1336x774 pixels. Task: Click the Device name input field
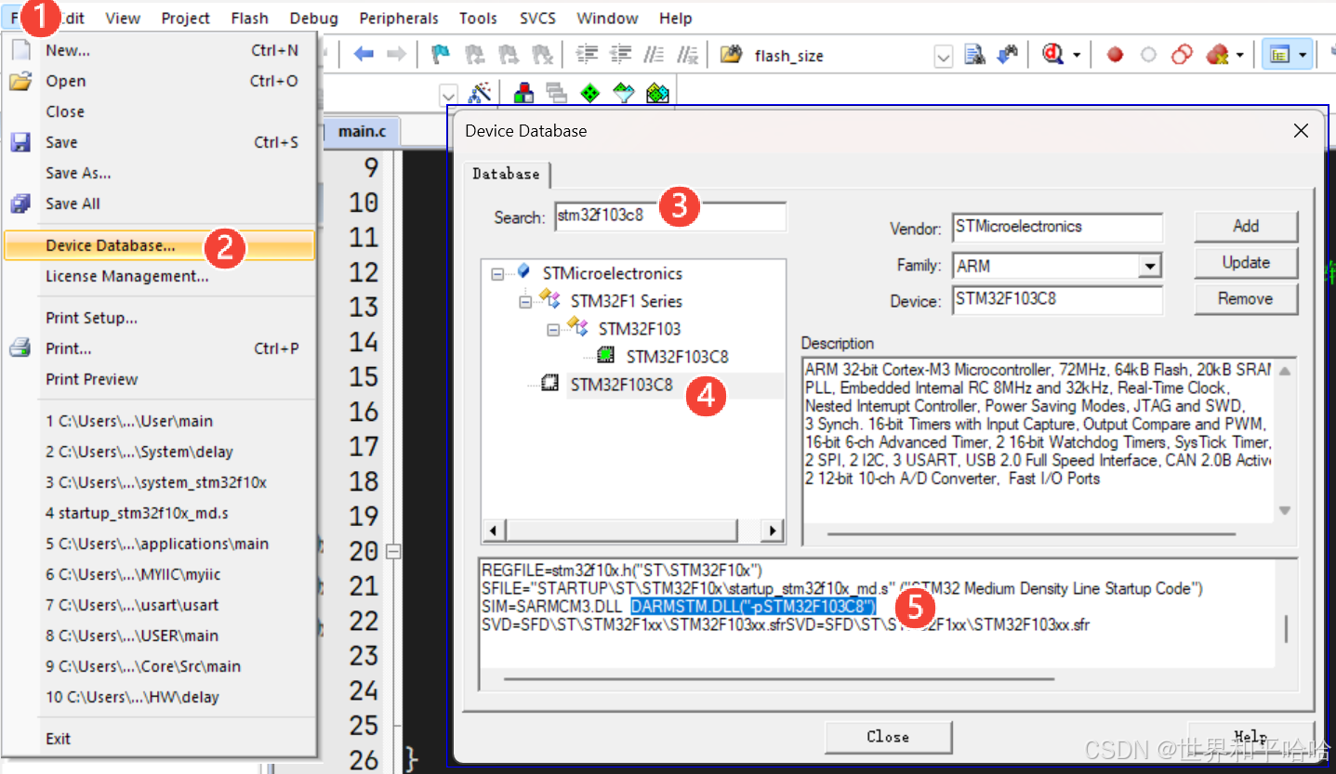tap(1057, 300)
